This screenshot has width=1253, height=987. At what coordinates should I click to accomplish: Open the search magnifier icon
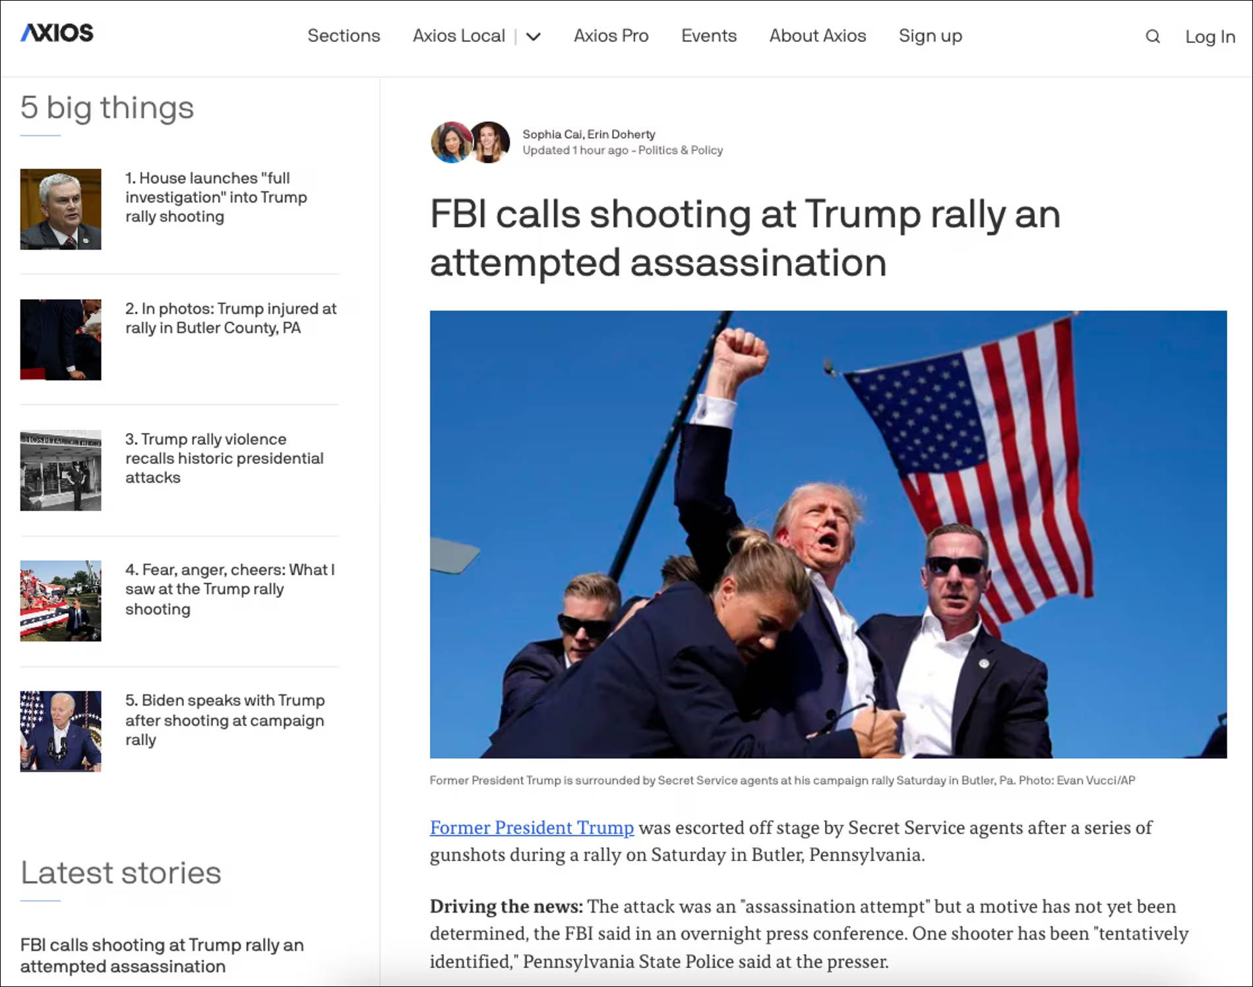[1152, 37]
